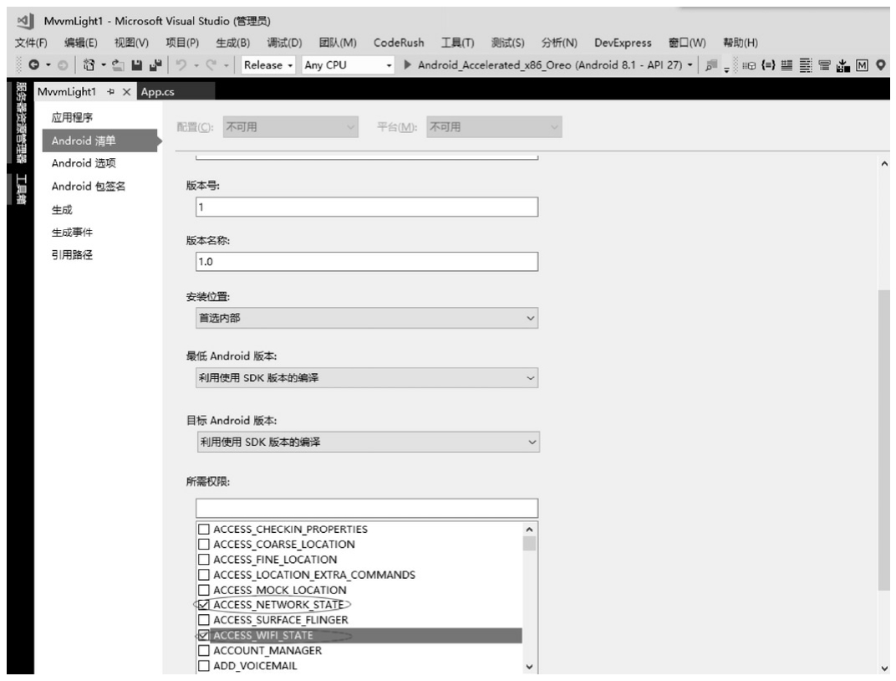
Task: Open the CodeRush menu
Action: pos(399,43)
